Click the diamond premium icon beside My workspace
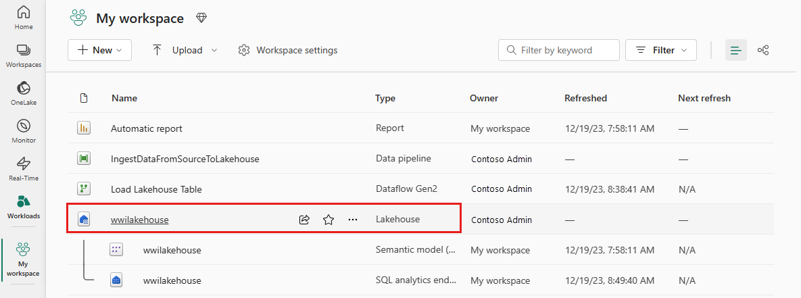Image resolution: width=801 pixels, height=298 pixels. (201, 18)
